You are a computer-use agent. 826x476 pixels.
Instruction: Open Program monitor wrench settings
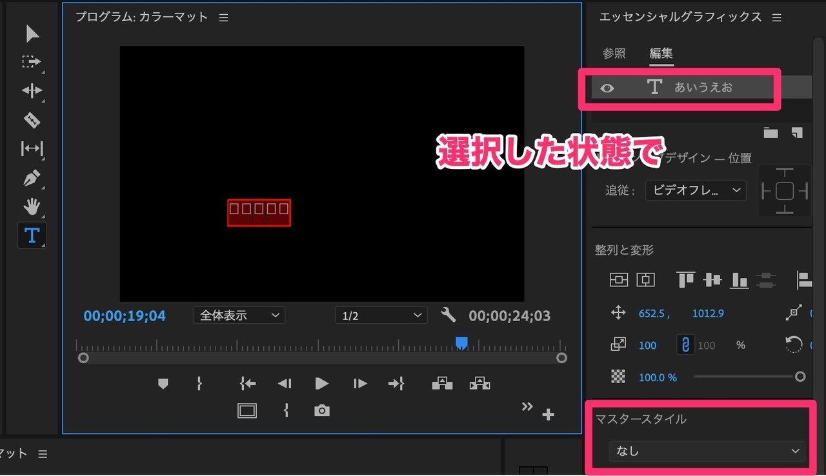tap(448, 315)
